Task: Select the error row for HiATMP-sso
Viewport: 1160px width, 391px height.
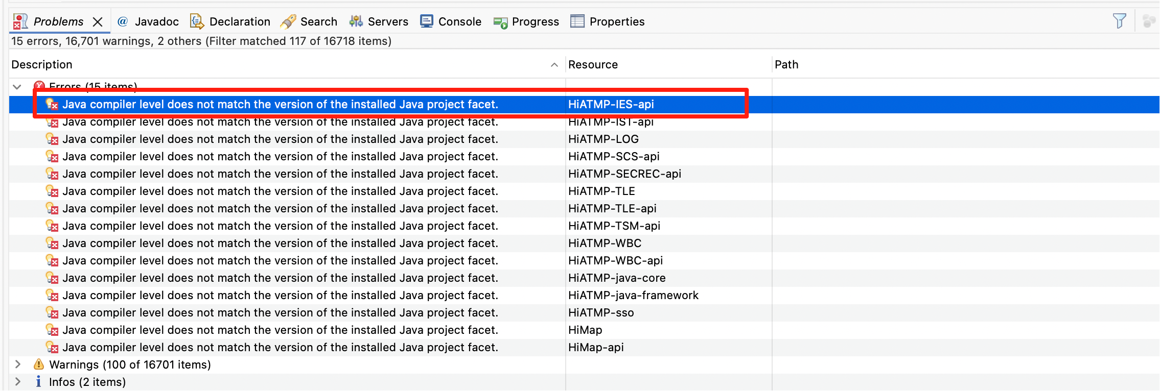Action: 584,312
